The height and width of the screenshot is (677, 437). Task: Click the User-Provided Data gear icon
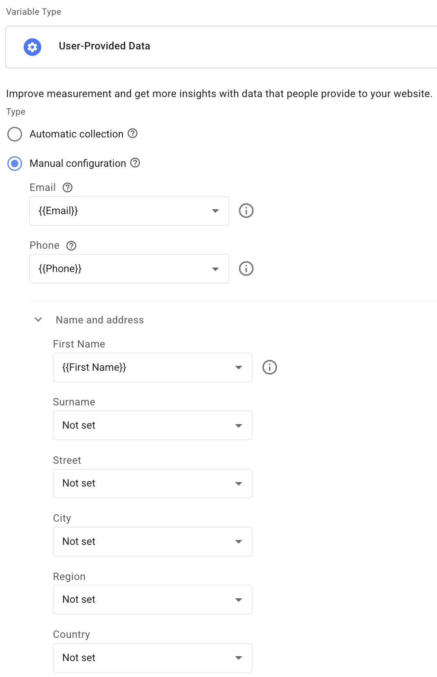(x=32, y=47)
